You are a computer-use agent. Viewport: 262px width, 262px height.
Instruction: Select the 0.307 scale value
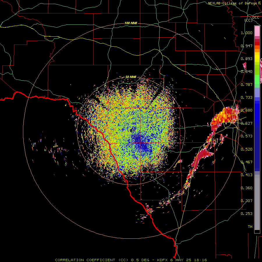247,201
